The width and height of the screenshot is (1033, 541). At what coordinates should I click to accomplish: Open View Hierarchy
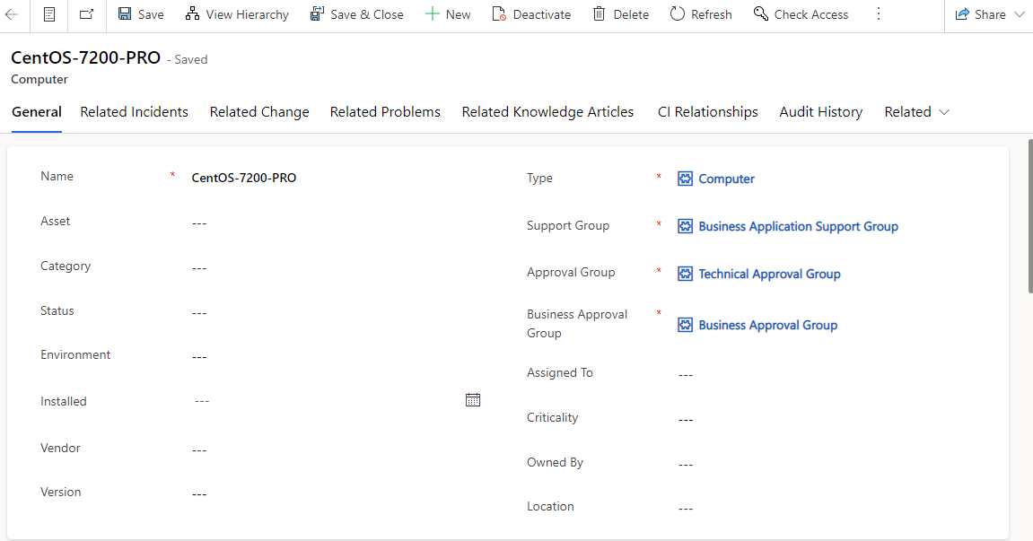point(237,13)
